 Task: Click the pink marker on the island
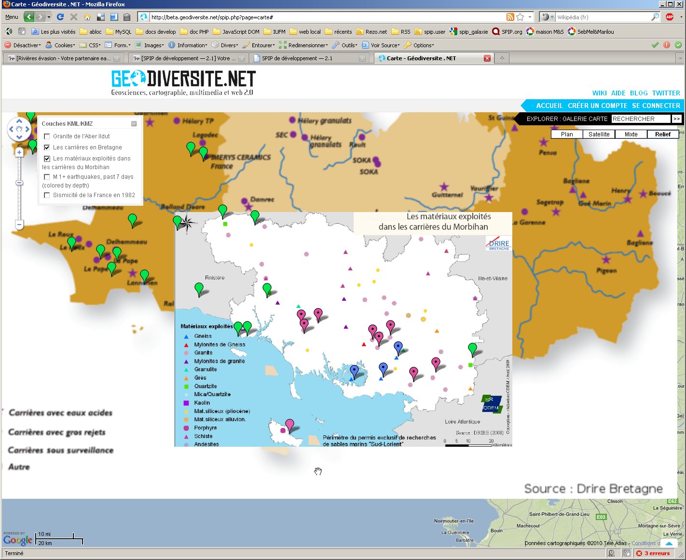pyautogui.click(x=289, y=425)
